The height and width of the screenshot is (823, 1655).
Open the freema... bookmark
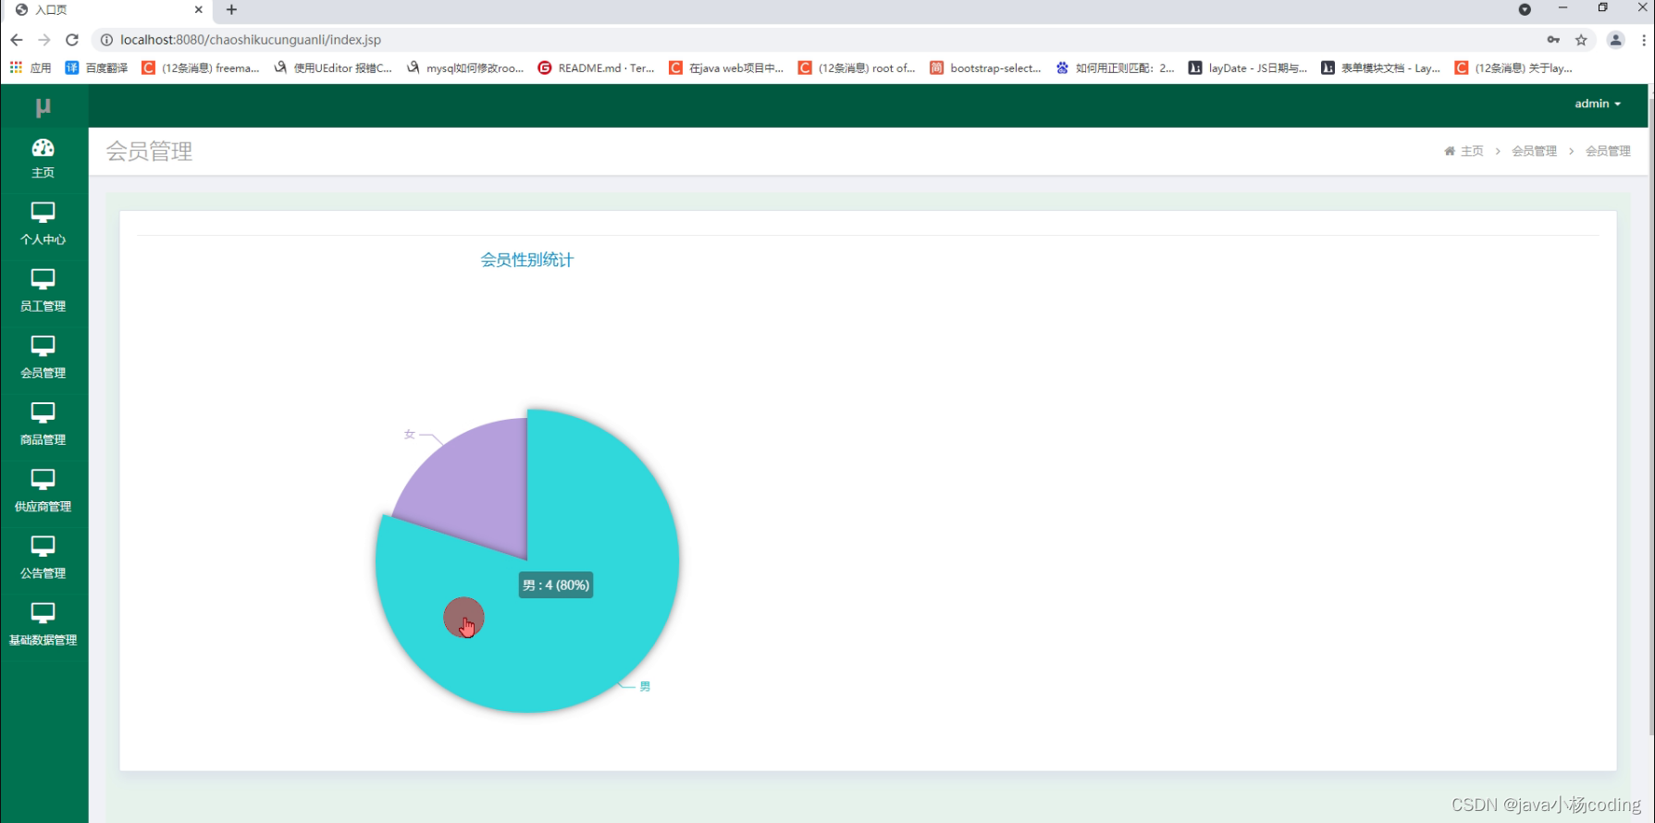(x=201, y=68)
